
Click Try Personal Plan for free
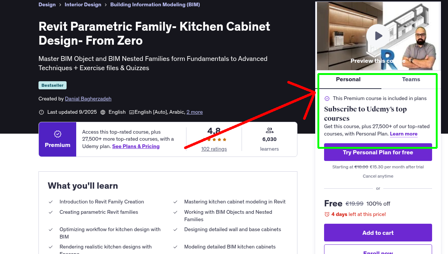pyautogui.click(x=378, y=152)
